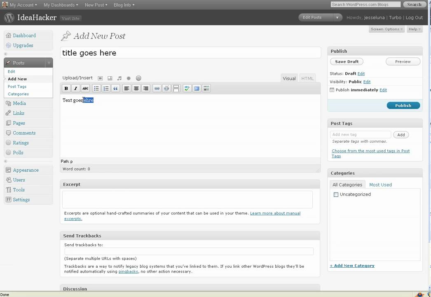
Task: Switch to the HTML editor tab
Action: pos(307,78)
